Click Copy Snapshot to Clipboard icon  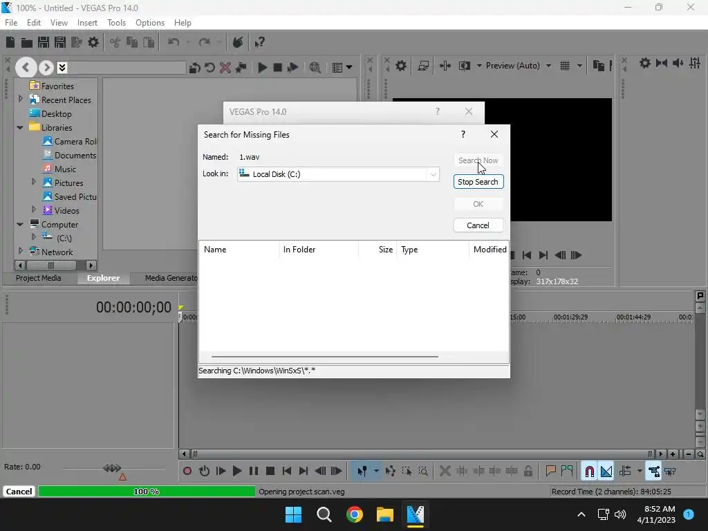598,66
